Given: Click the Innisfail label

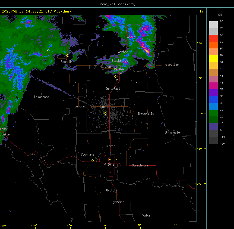Looking at the screenshot, I should click(113, 89).
